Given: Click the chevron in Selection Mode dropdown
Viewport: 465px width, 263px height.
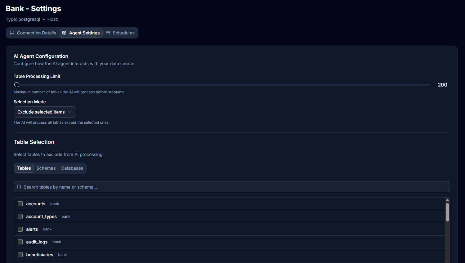Looking at the screenshot, I should click(x=69, y=112).
